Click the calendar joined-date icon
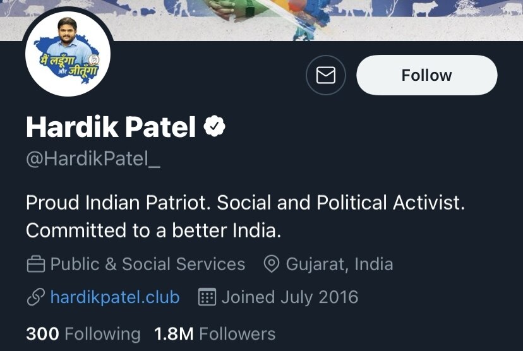 click(x=207, y=297)
